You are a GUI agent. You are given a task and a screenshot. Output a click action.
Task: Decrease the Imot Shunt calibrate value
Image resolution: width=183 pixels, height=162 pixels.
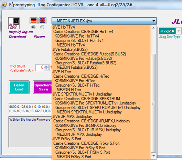46,69
